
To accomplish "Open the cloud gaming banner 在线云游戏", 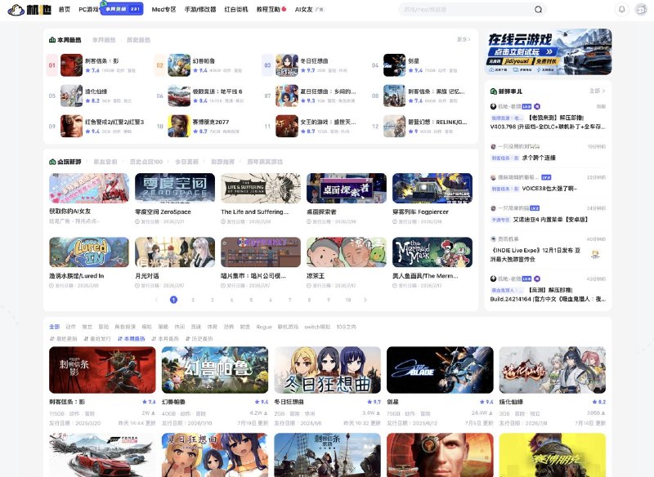I will [x=548, y=51].
